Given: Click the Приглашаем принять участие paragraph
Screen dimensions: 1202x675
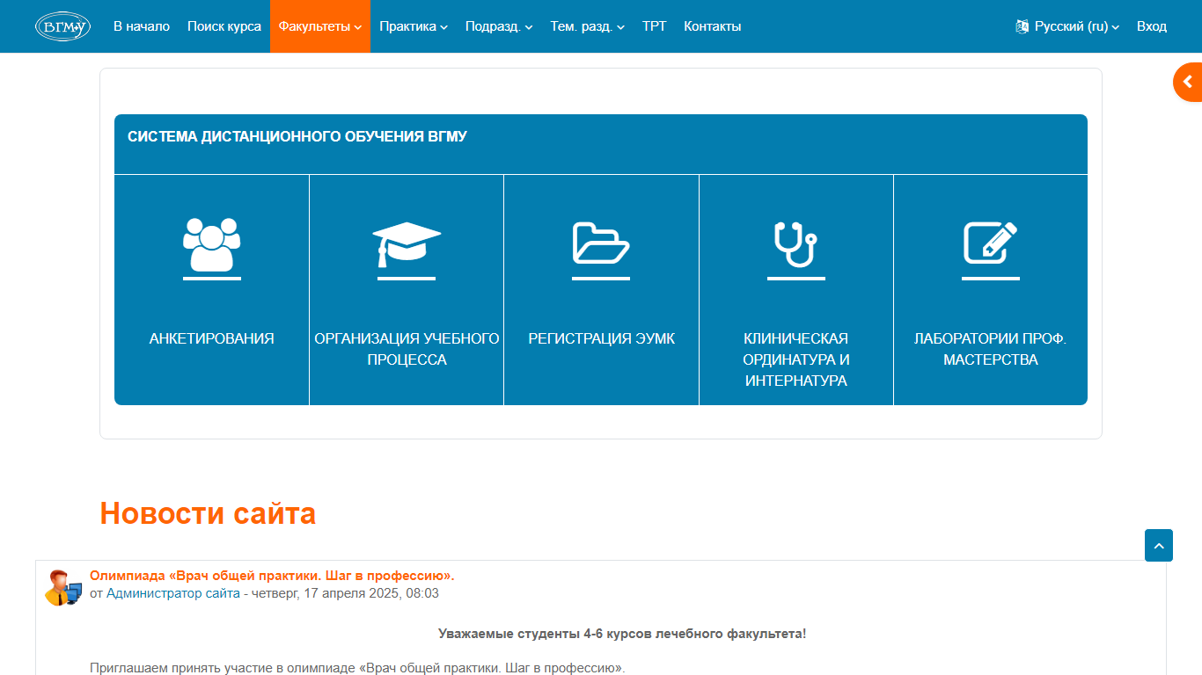Looking at the screenshot, I should [357, 668].
